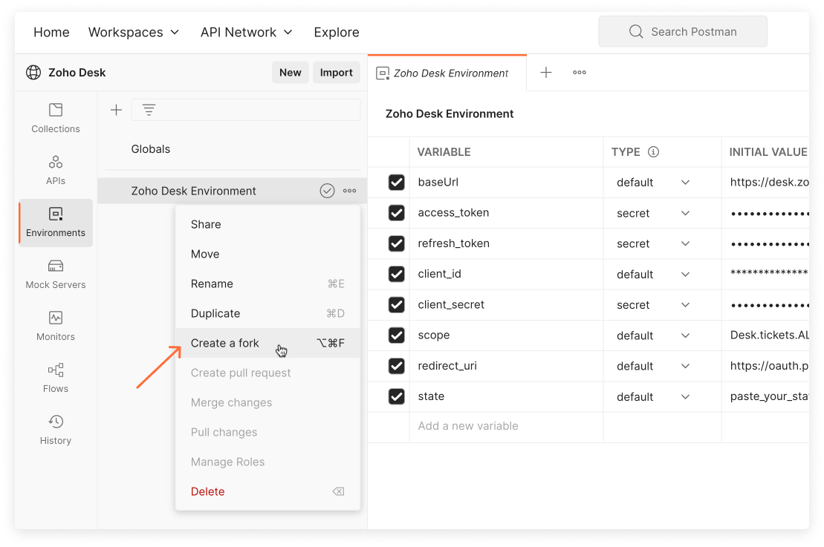Viewport: 824px width, 547px height.
Task: Click the redirect_uri variable name cell
Action: (x=506, y=366)
